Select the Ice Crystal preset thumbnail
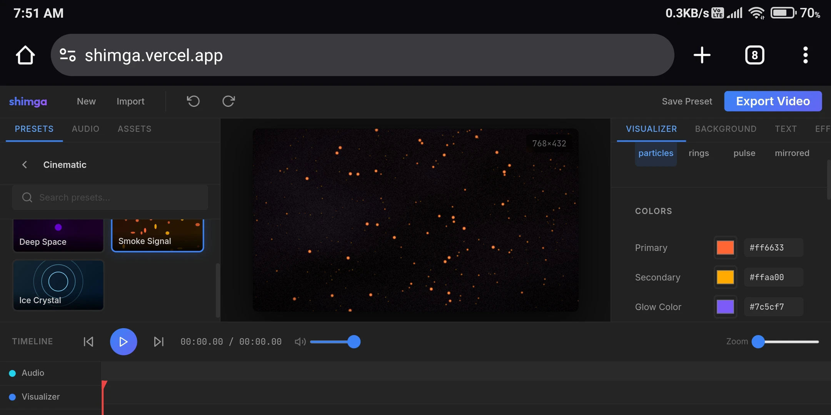Screen dimensions: 831x415 point(58,285)
